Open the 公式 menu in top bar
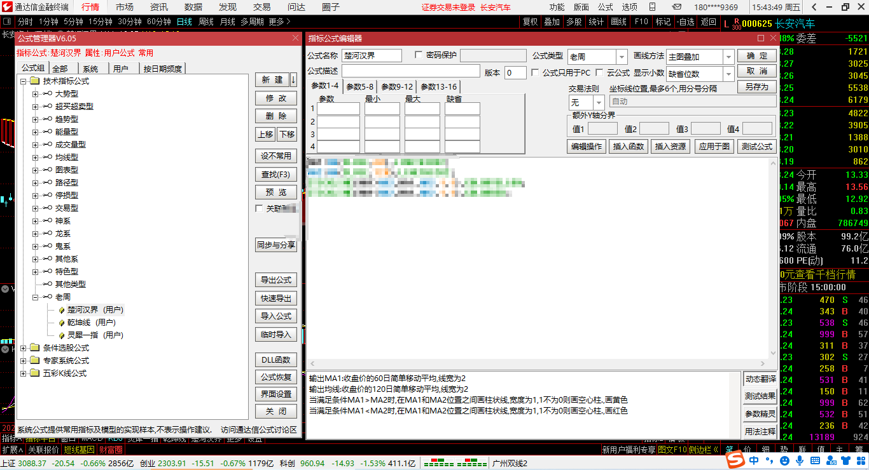 click(605, 7)
